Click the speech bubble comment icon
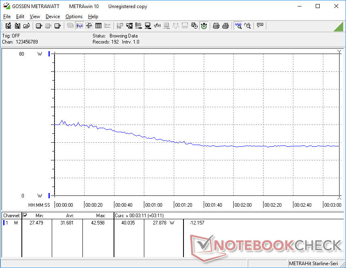 (x=260, y=26)
